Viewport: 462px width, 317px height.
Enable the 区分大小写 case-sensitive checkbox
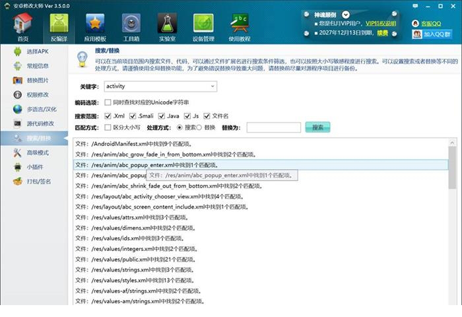[108, 127]
